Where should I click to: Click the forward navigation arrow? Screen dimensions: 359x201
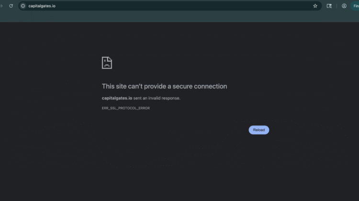[1, 6]
